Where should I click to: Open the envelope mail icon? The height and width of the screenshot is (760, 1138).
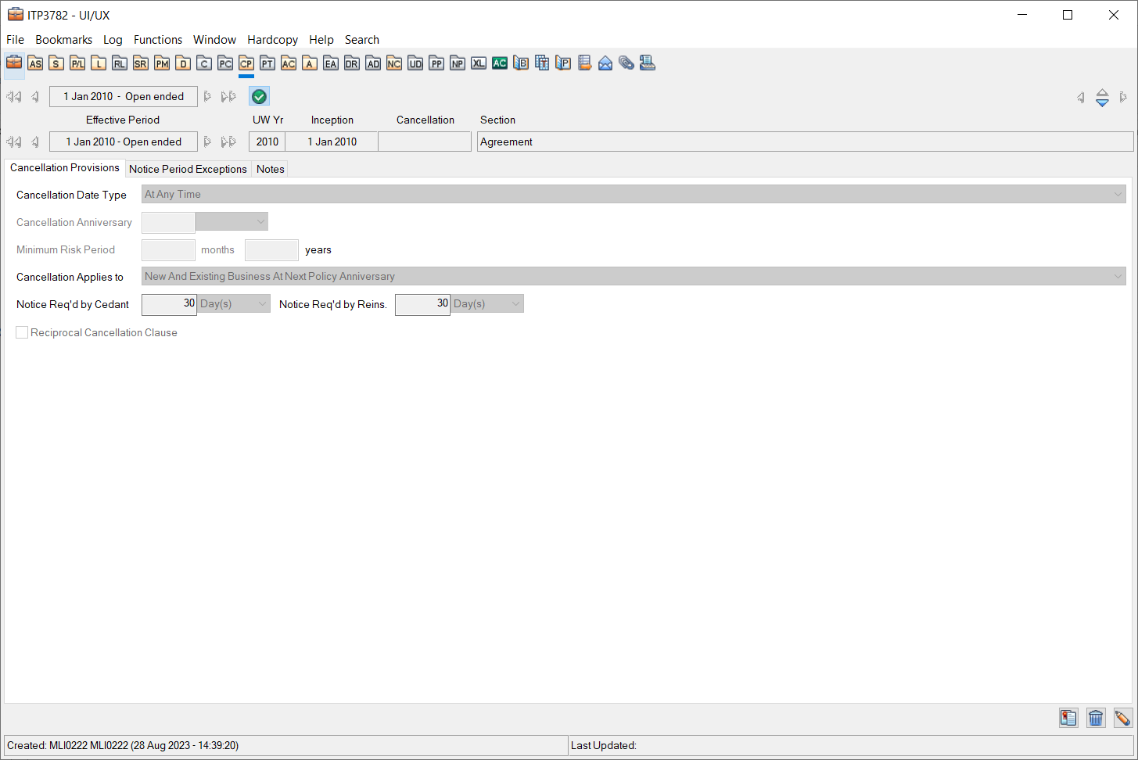[x=605, y=63]
